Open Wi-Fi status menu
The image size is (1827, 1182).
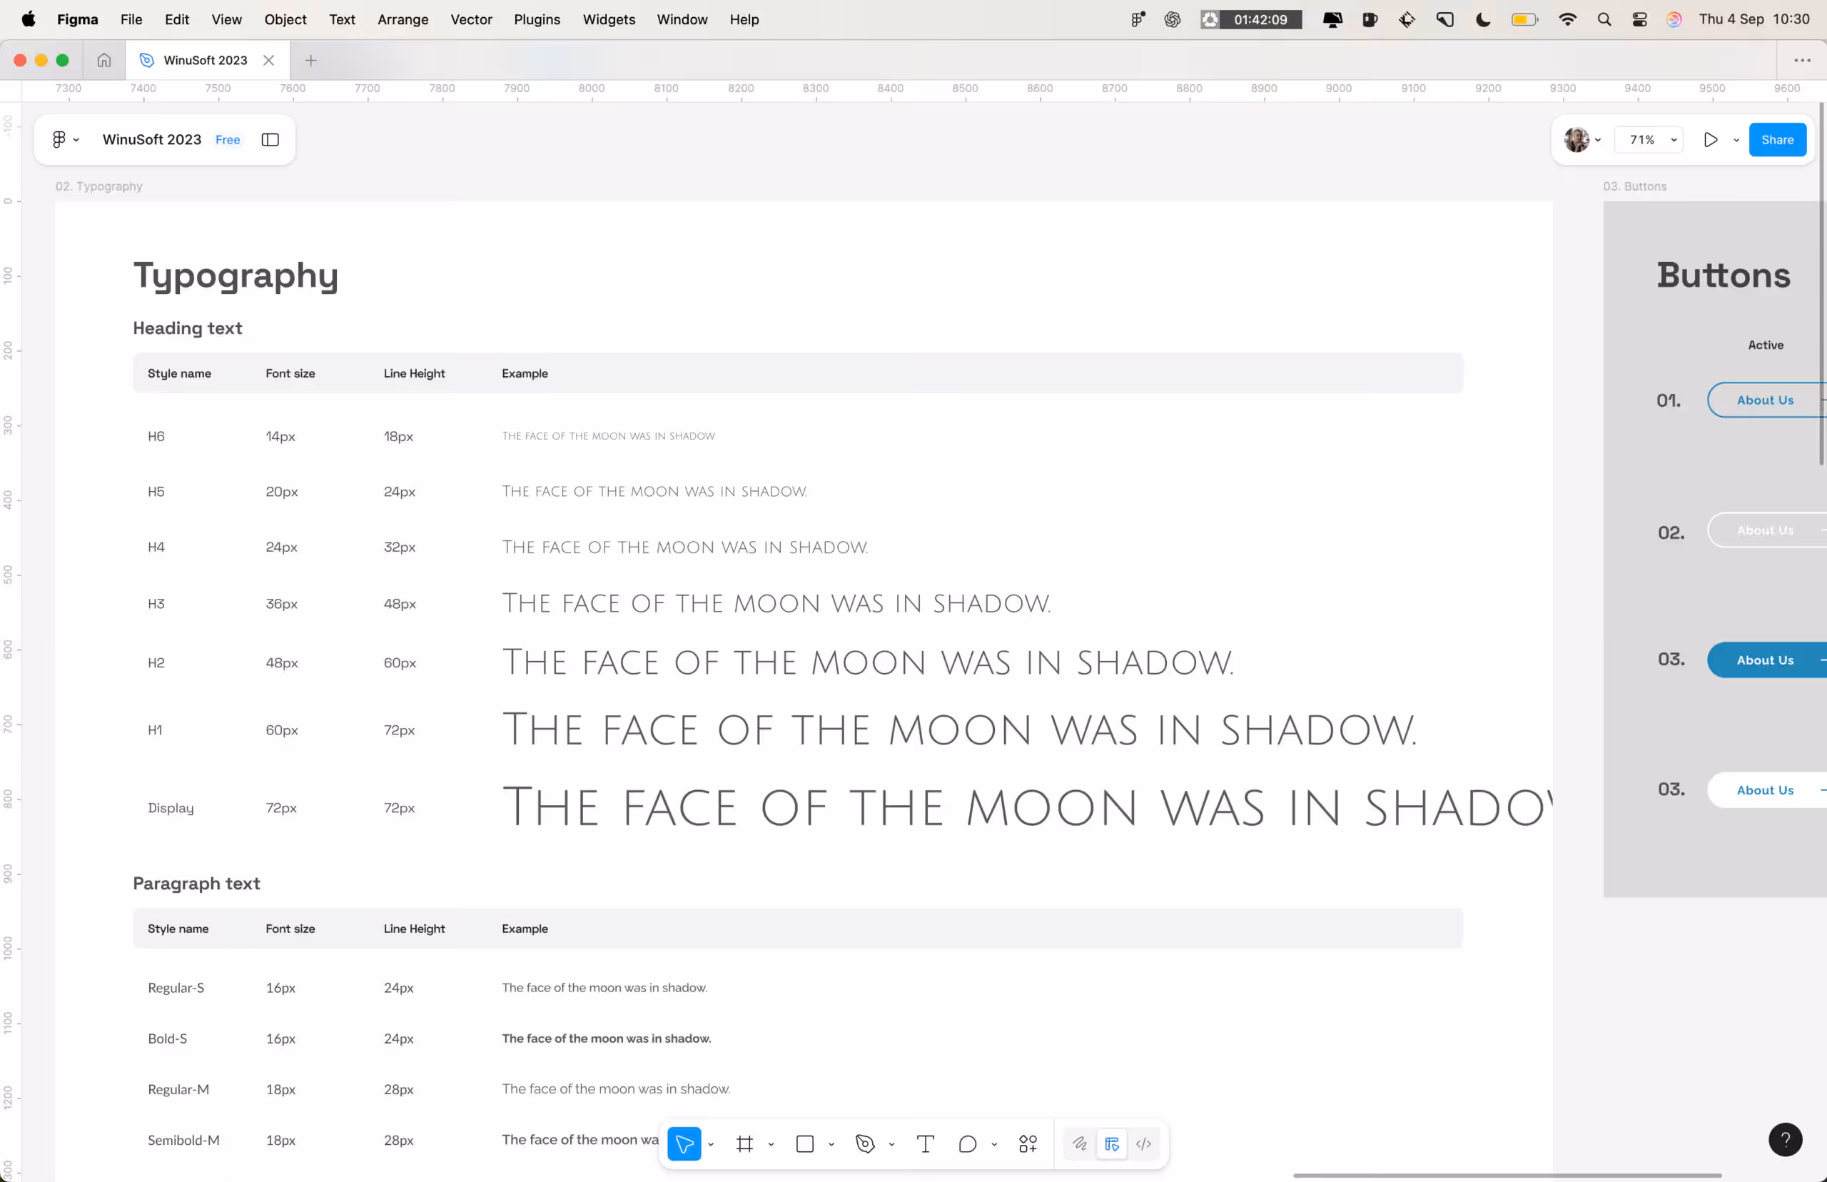[1567, 19]
